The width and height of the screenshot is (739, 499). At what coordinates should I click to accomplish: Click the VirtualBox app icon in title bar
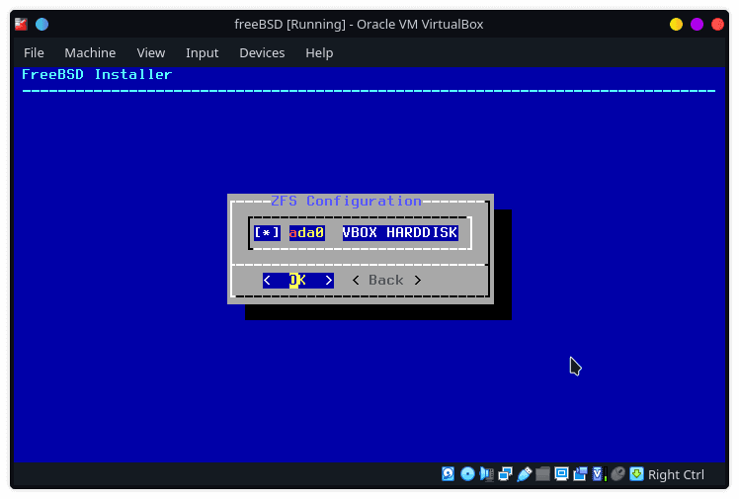click(x=21, y=24)
